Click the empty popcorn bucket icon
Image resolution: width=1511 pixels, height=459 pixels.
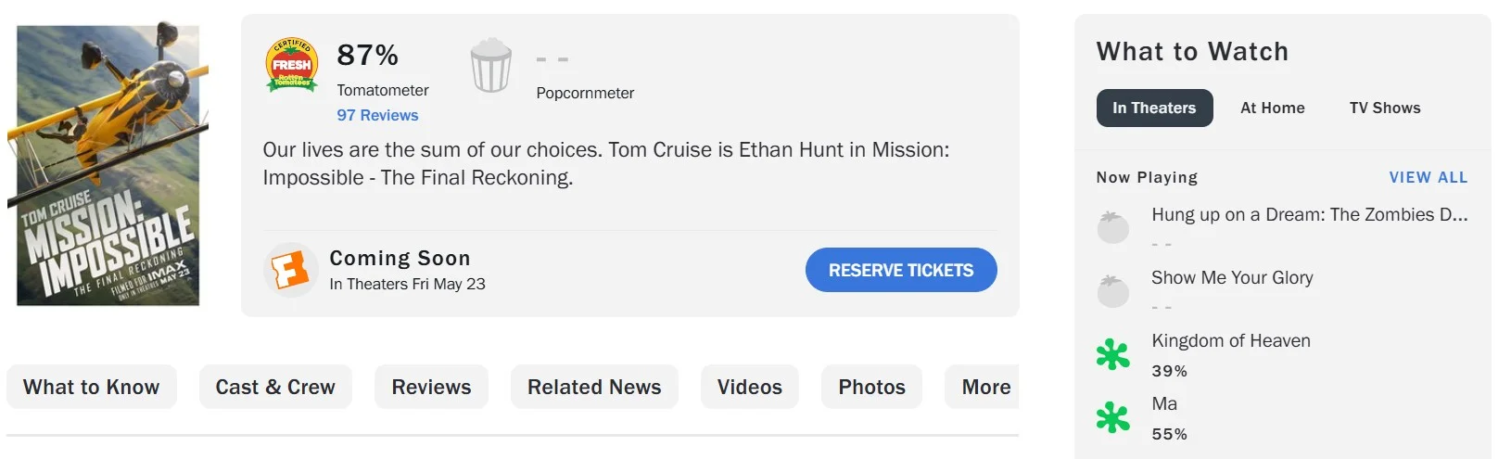coord(491,65)
